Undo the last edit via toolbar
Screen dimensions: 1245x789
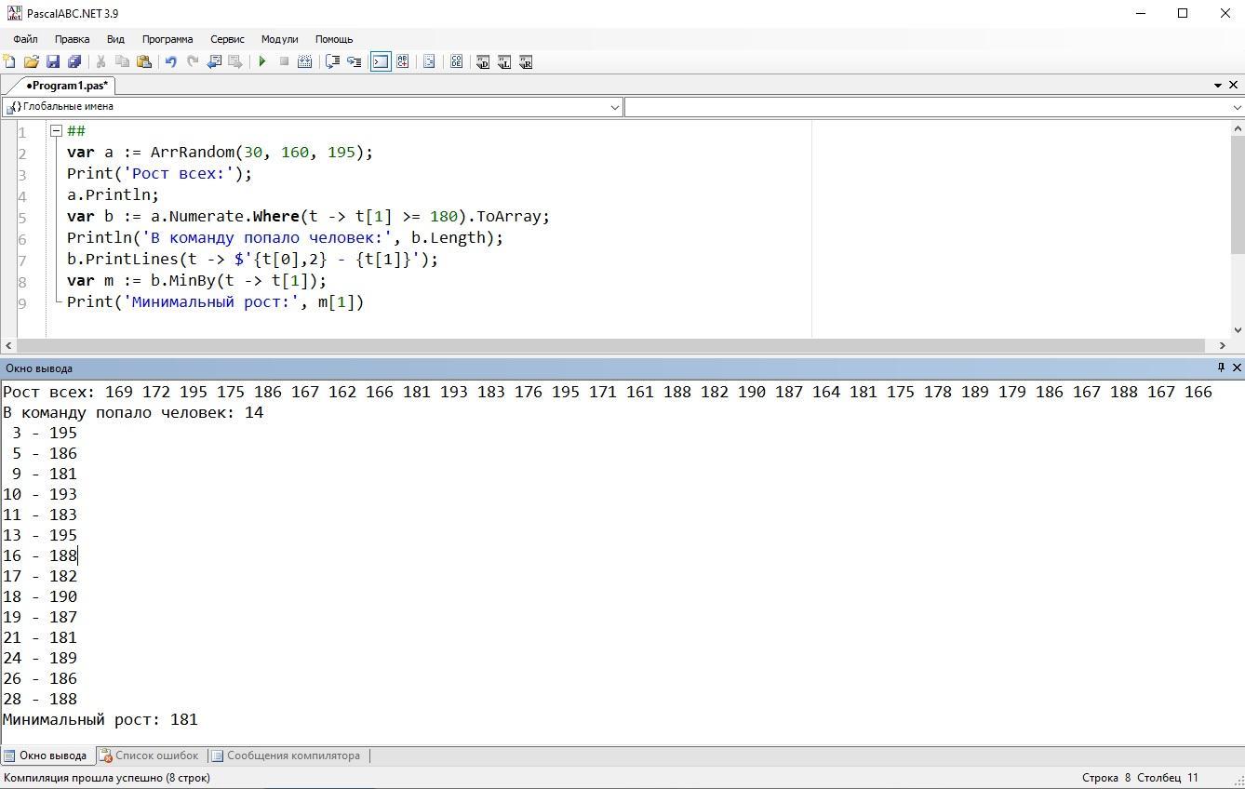click(170, 62)
